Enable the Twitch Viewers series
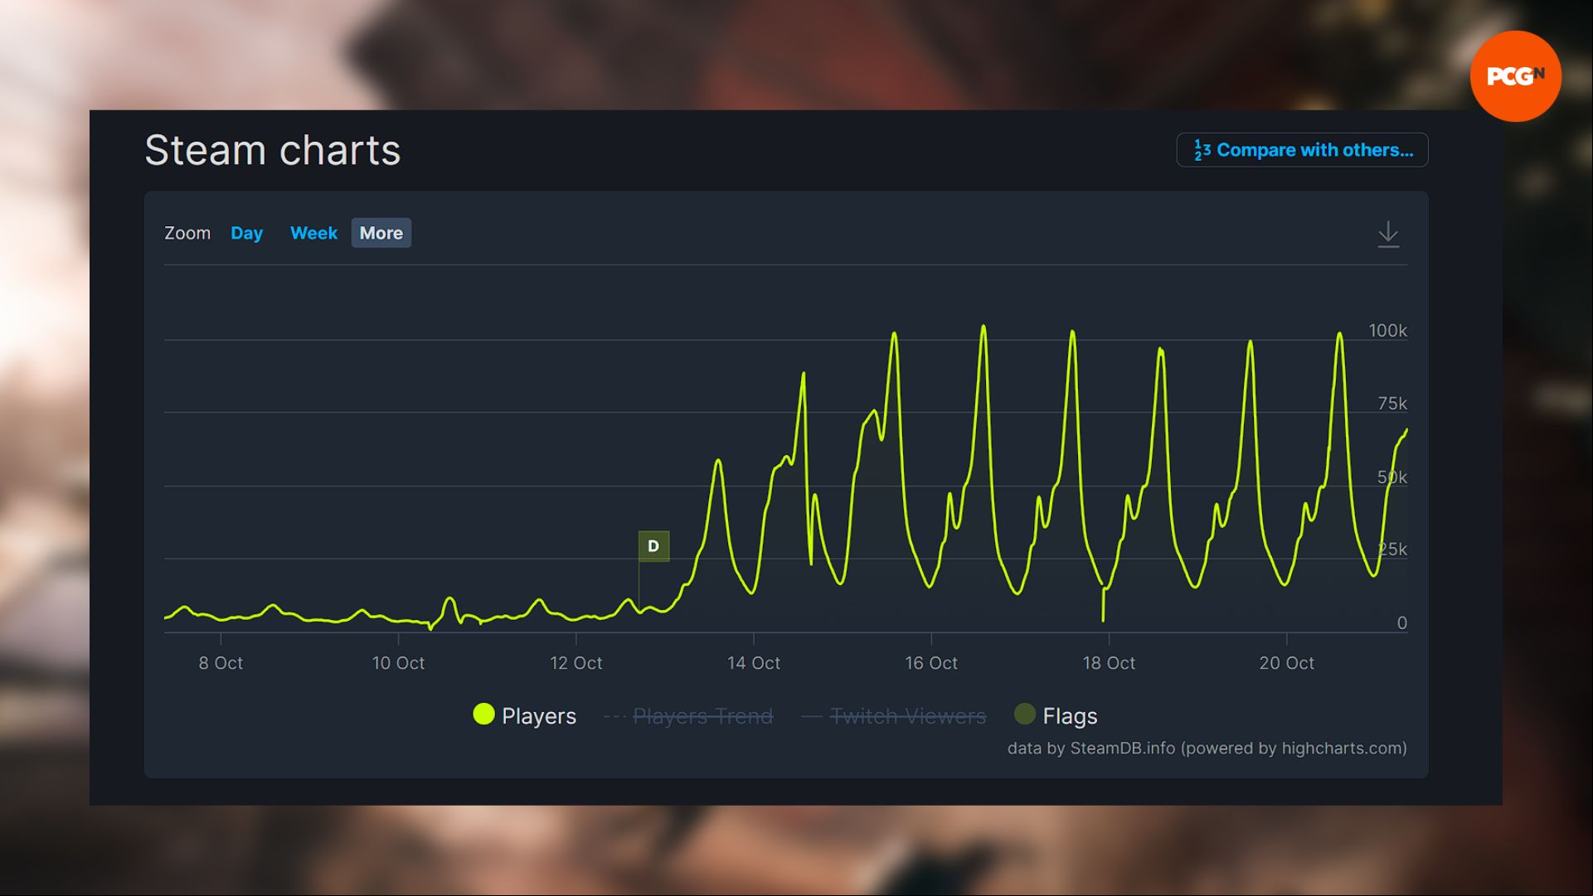This screenshot has width=1593, height=896. point(894,715)
